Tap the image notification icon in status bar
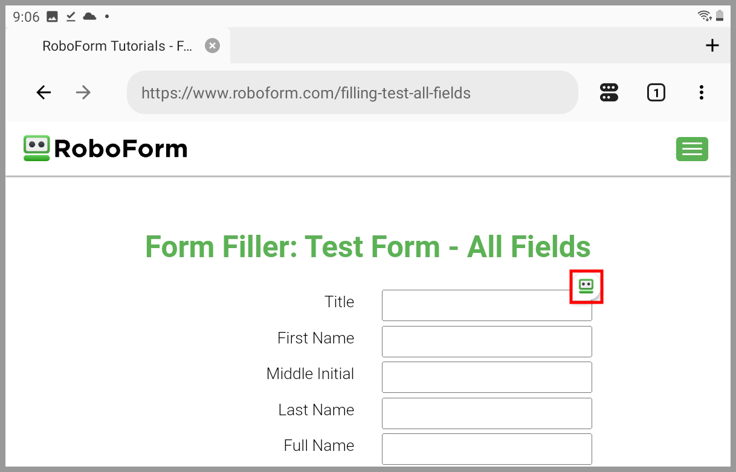 click(53, 17)
